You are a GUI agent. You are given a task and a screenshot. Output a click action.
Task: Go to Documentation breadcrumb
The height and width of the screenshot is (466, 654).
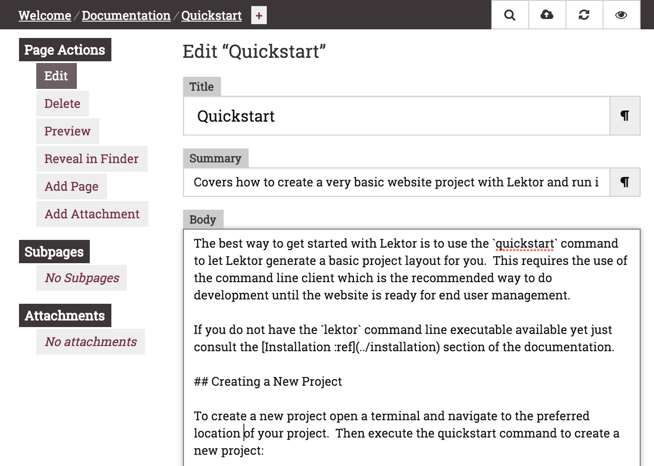[x=126, y=16]
